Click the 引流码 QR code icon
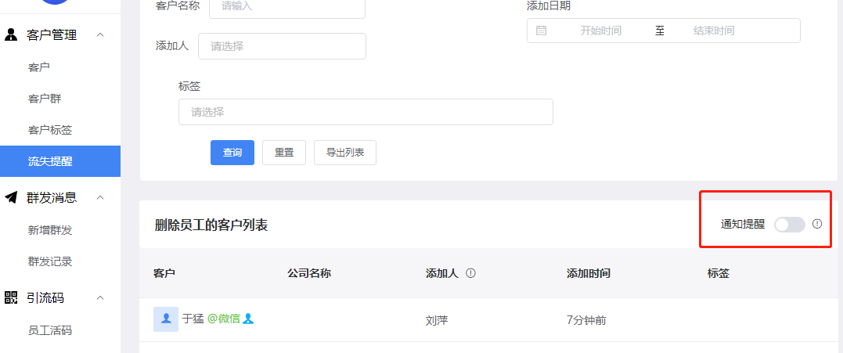The width and height of the screenshot is (843, 353). pyautogui.click(x=11, y=297)
